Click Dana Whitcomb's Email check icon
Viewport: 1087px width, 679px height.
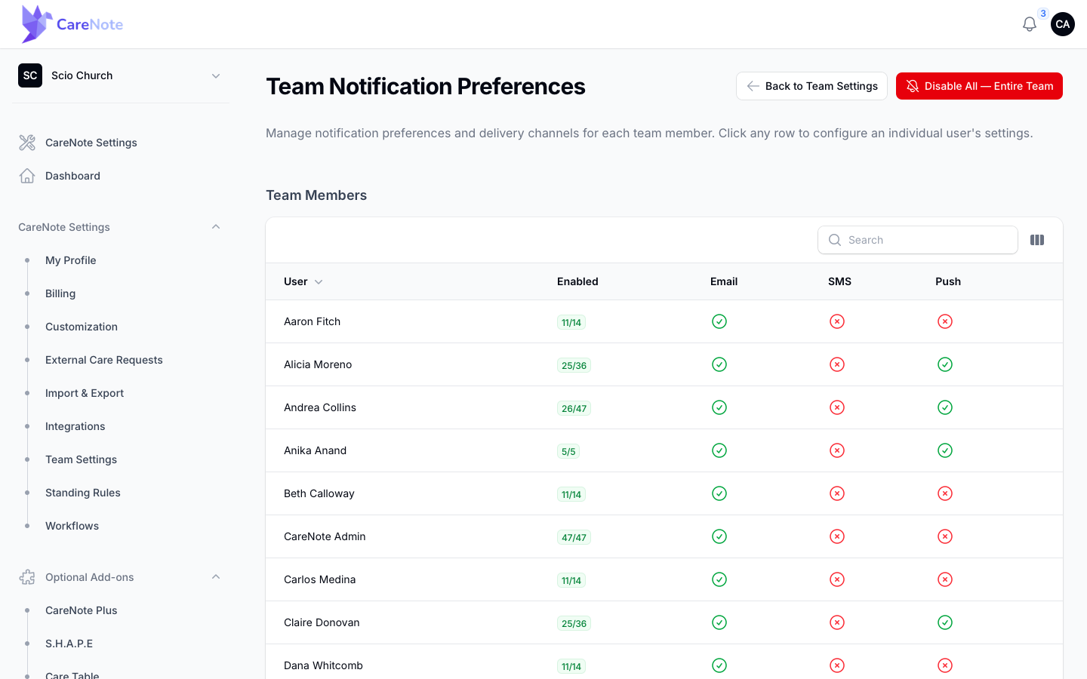coord(719,665)
